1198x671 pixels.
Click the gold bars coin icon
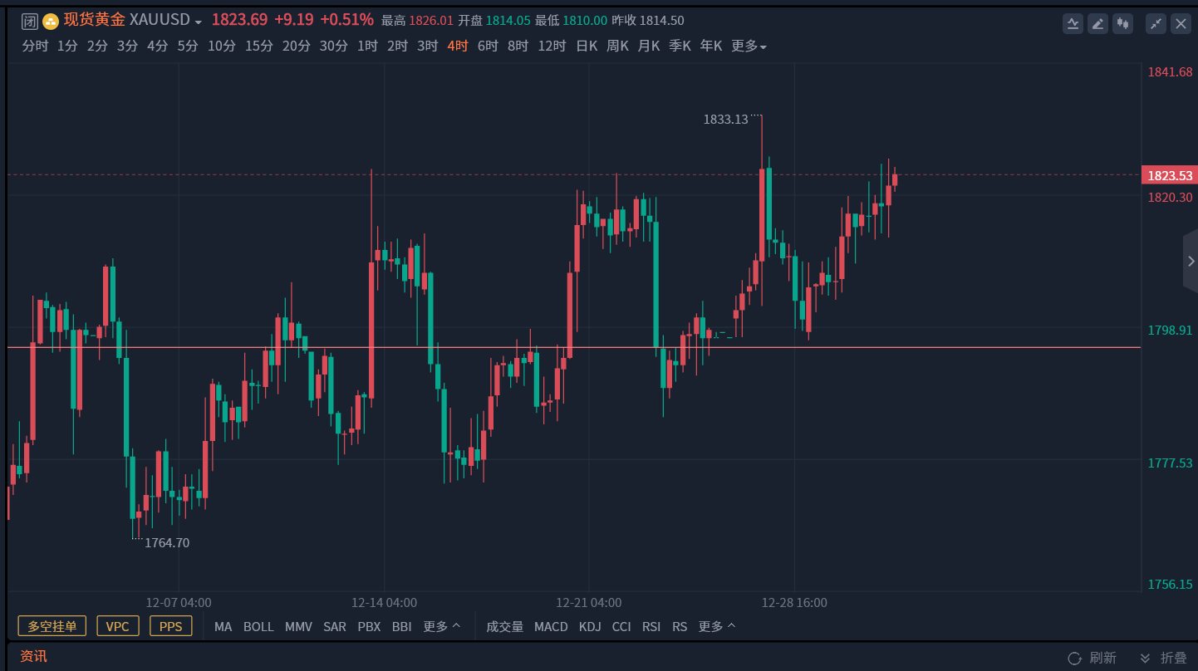pos(51,21)
